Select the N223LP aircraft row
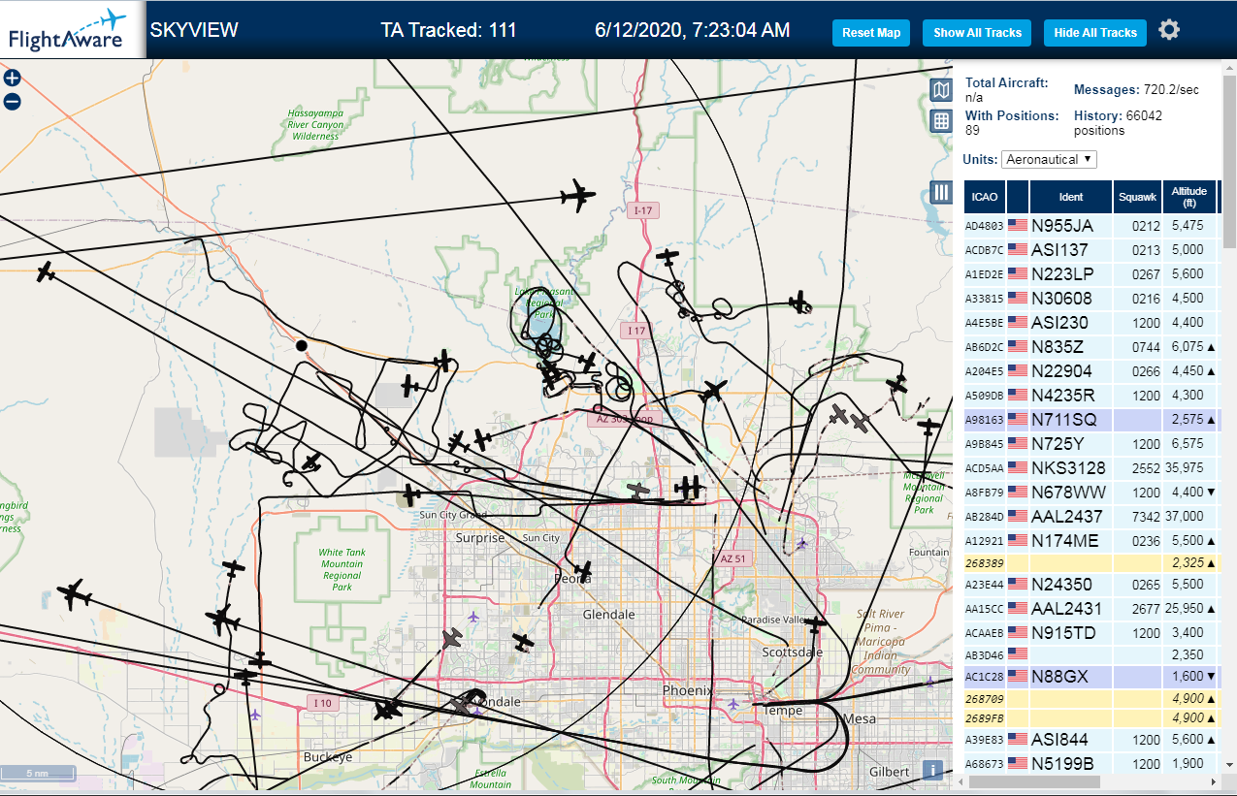This screenshot has width=1237, height=796. click(1091, 274)
